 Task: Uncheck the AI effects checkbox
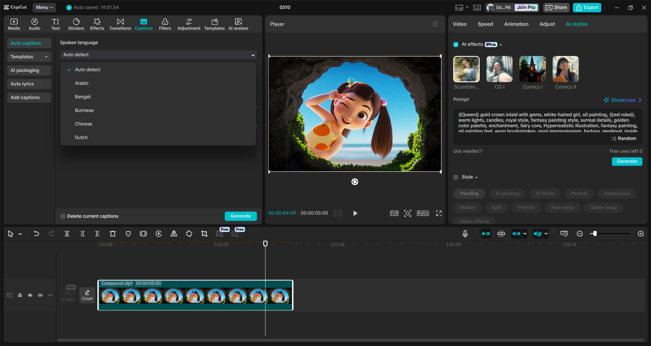456,44
